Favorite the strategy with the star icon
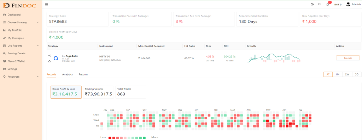The image size is (362, 140). coord(49,61)
